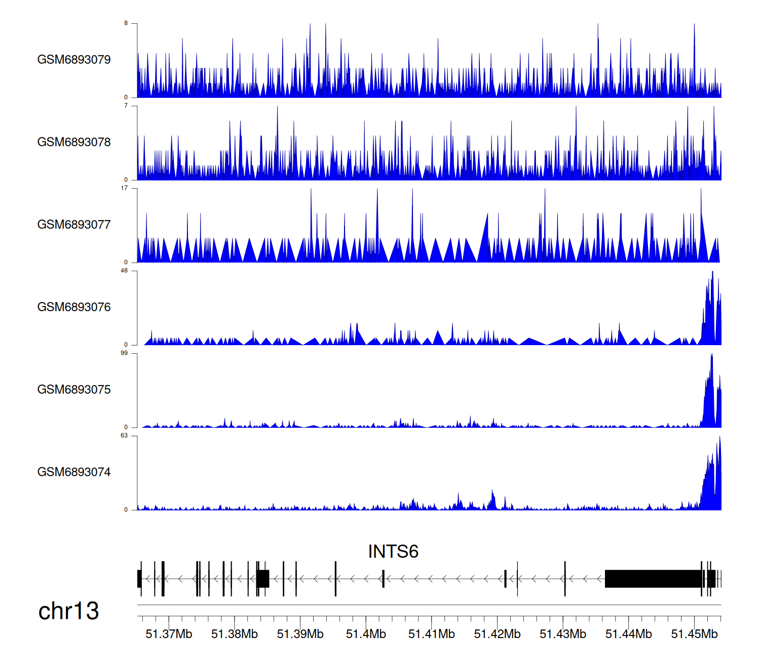Select the 51.38Mb position label
The width and height of the screenshot is (760, 669).
pyautogui.click(x=235, y=634)
